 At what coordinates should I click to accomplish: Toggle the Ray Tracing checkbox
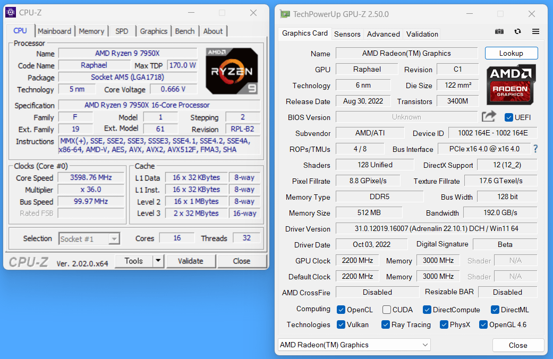(x=386, y=324)
